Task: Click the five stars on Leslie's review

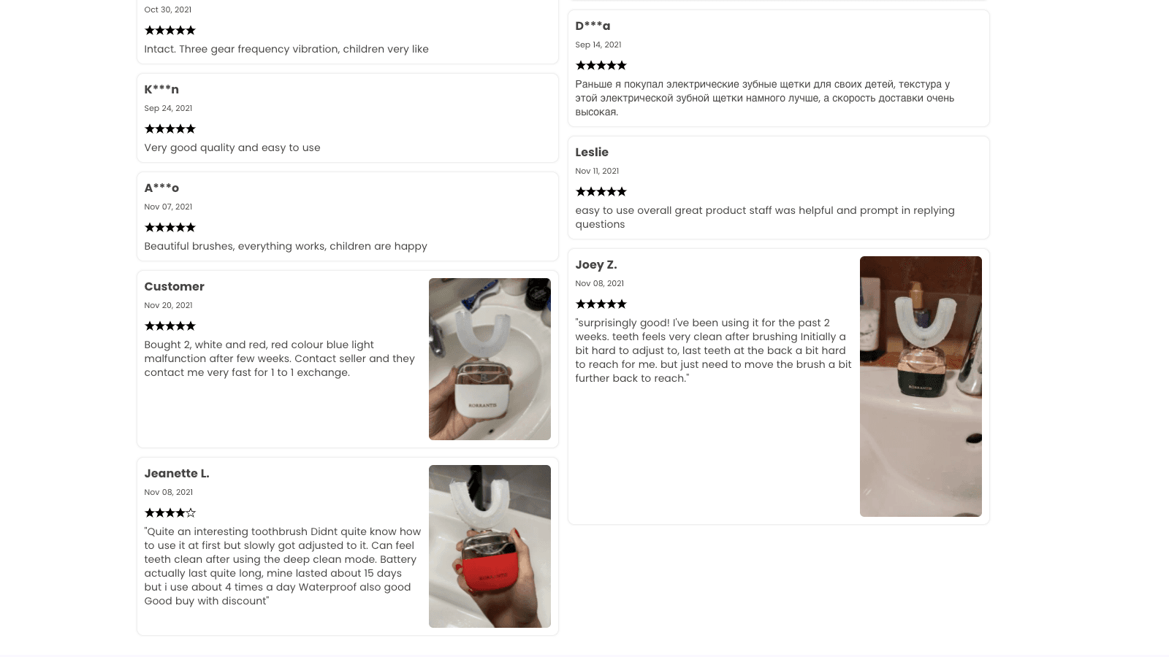Action: click(x=601, y=192)
